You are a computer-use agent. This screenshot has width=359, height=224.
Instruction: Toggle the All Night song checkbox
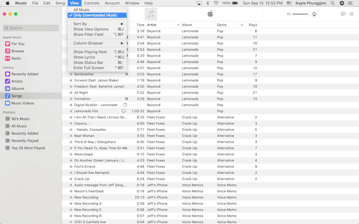(x=71, y=93)
